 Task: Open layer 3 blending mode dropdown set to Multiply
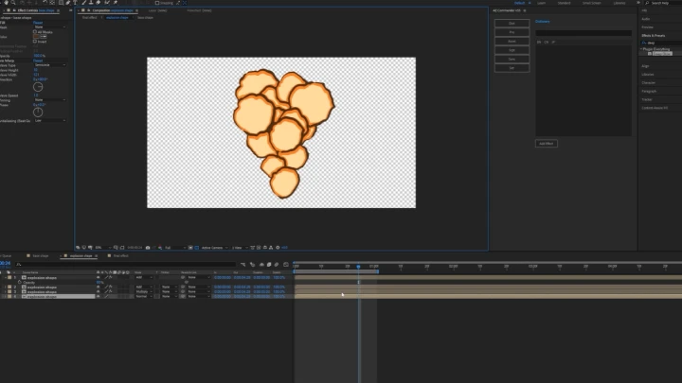click(x=144, y=292)
